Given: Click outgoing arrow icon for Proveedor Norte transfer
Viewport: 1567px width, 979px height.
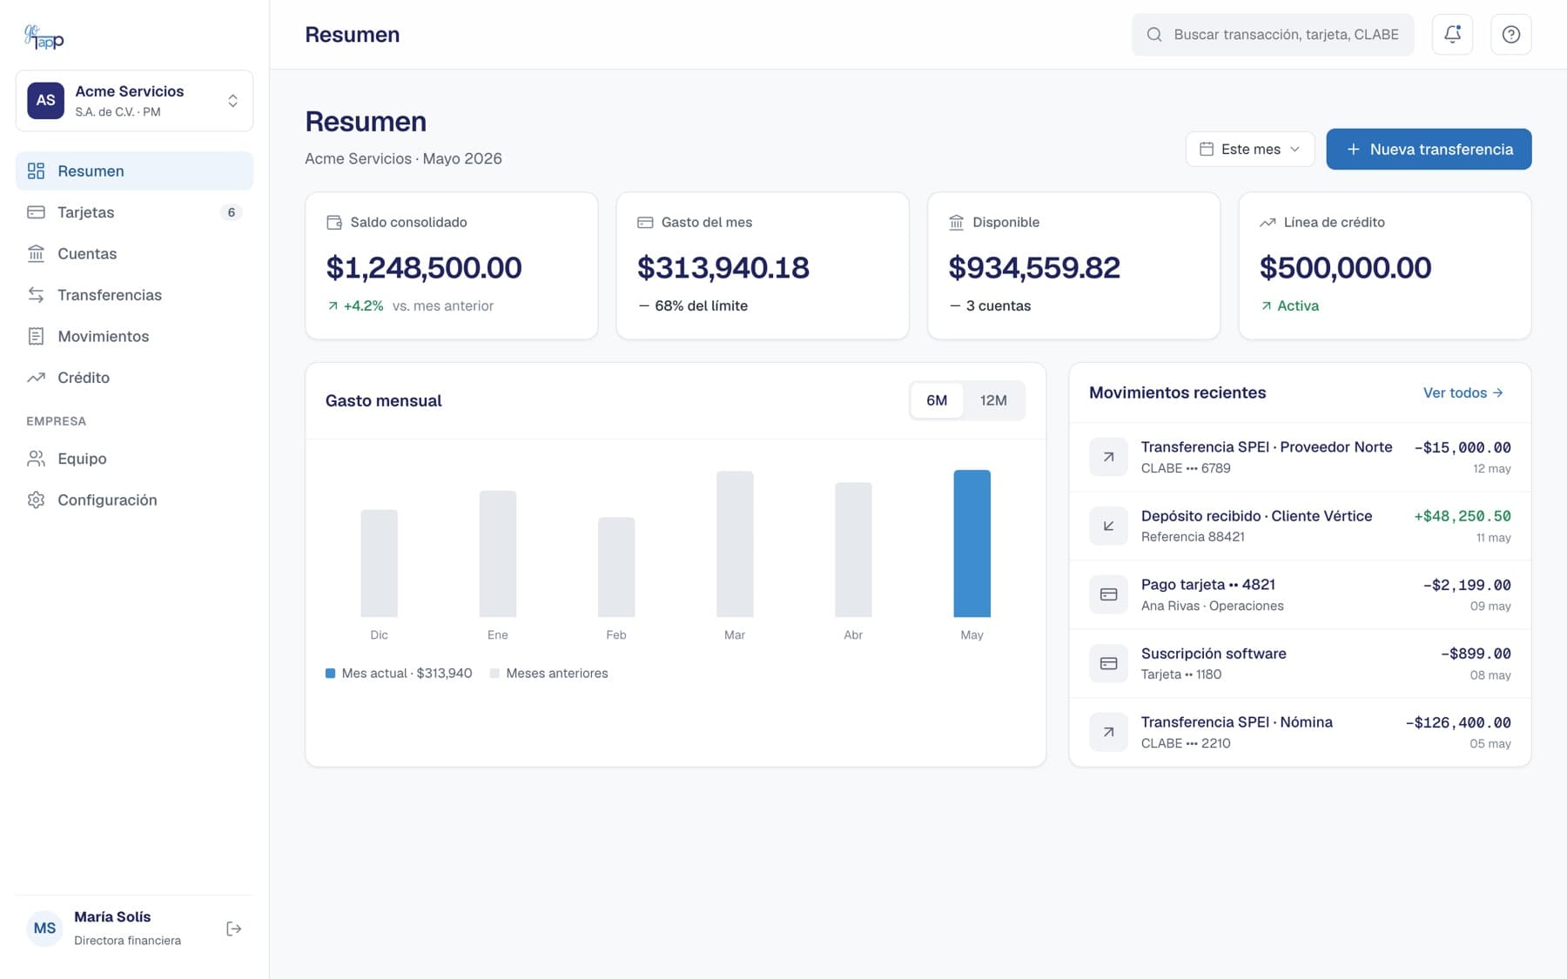Looking at the screenshot, I should tap(1108, 457).
